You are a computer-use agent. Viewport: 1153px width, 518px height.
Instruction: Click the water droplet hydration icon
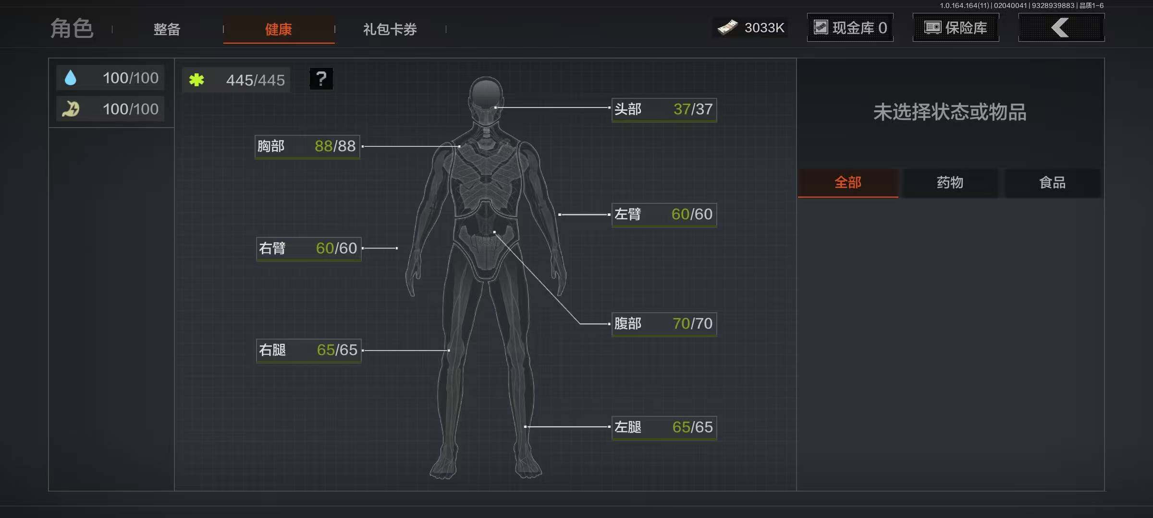[x=71, y=78]
